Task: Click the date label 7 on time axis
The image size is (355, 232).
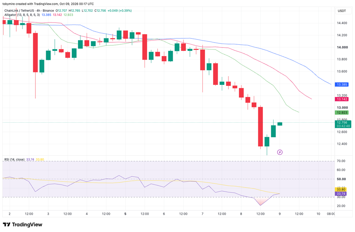Action: (202, 214)
